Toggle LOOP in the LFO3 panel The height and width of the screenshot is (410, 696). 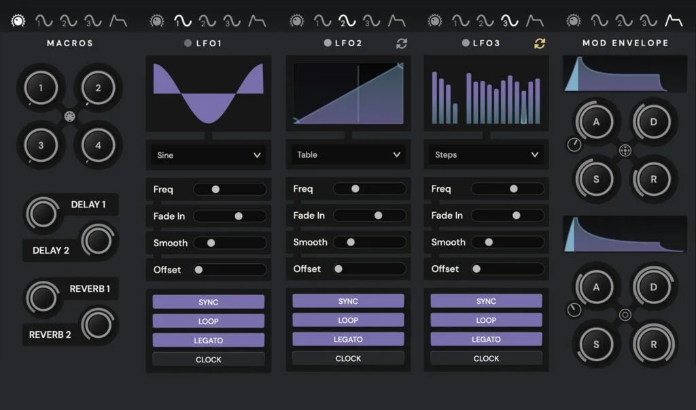click(486, 320)
